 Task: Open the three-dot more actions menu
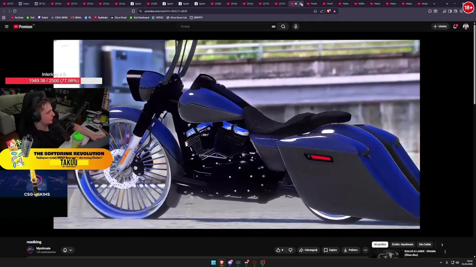coord(365,250)
